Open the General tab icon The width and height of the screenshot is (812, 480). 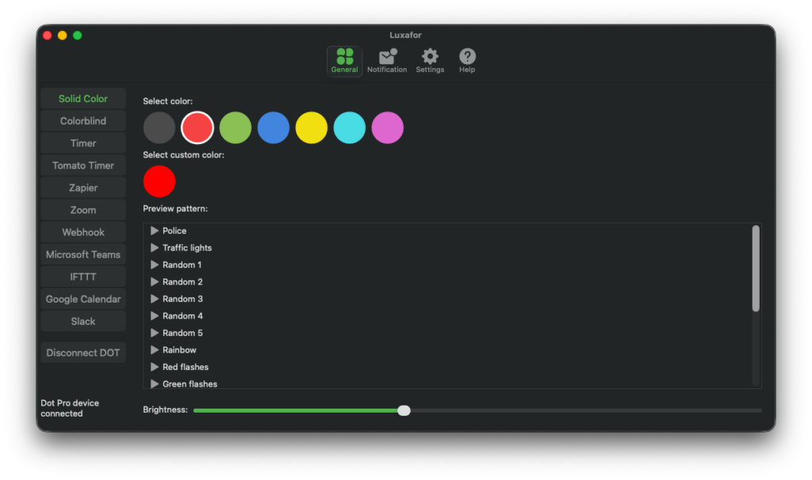344,57
